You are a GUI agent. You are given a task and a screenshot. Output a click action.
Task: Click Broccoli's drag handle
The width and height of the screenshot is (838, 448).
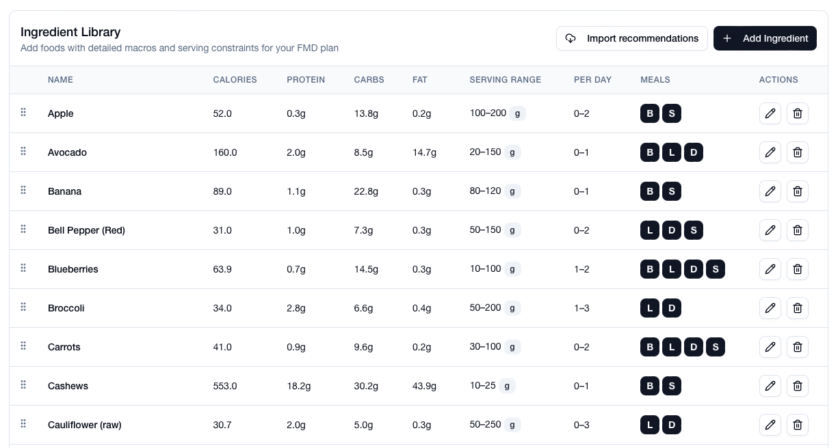tap(23, 307)
